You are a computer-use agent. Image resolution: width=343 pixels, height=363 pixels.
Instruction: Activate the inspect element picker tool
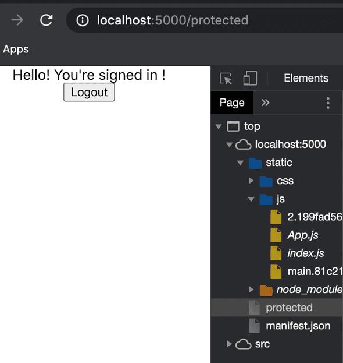coord(226,78)
